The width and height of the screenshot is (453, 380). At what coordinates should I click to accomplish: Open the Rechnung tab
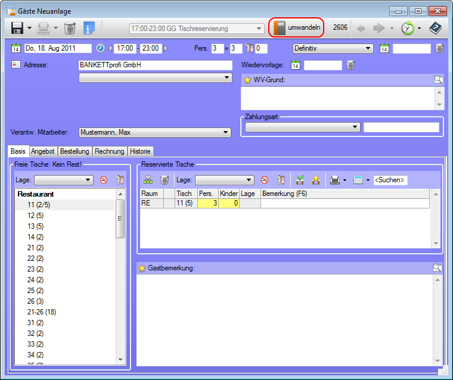[x=110, y=151]
